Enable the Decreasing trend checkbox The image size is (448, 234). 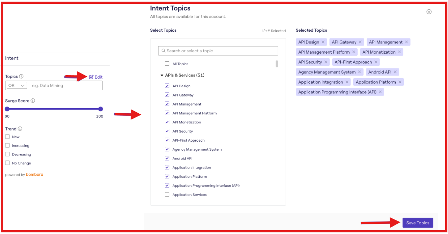(7, 154)
